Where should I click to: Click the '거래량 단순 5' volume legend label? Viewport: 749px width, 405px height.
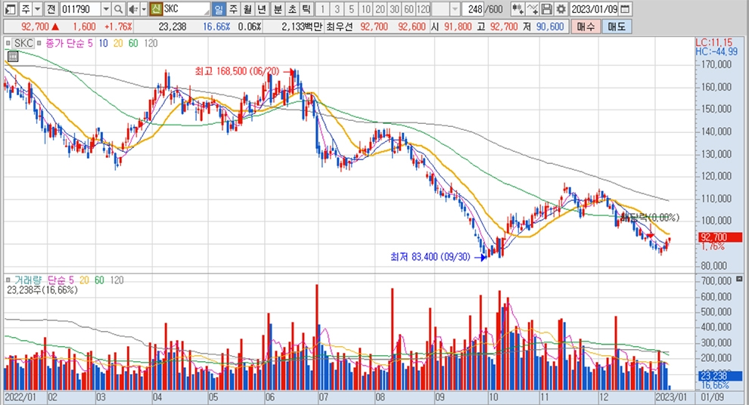44,280
